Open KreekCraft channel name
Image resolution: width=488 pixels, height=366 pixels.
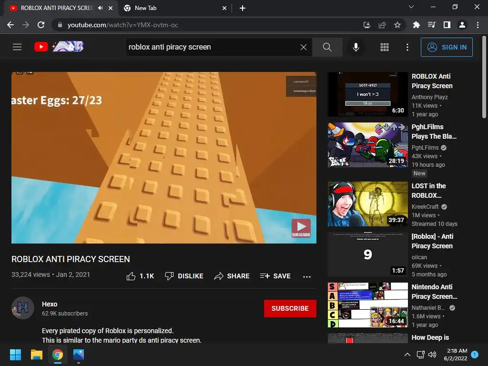[x=425, y=207]
